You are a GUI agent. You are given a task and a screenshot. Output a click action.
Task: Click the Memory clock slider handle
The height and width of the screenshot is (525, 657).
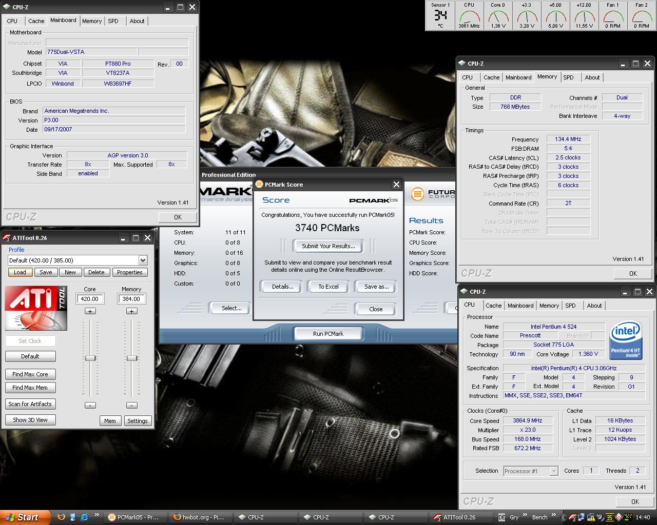(x=132, y=358)
